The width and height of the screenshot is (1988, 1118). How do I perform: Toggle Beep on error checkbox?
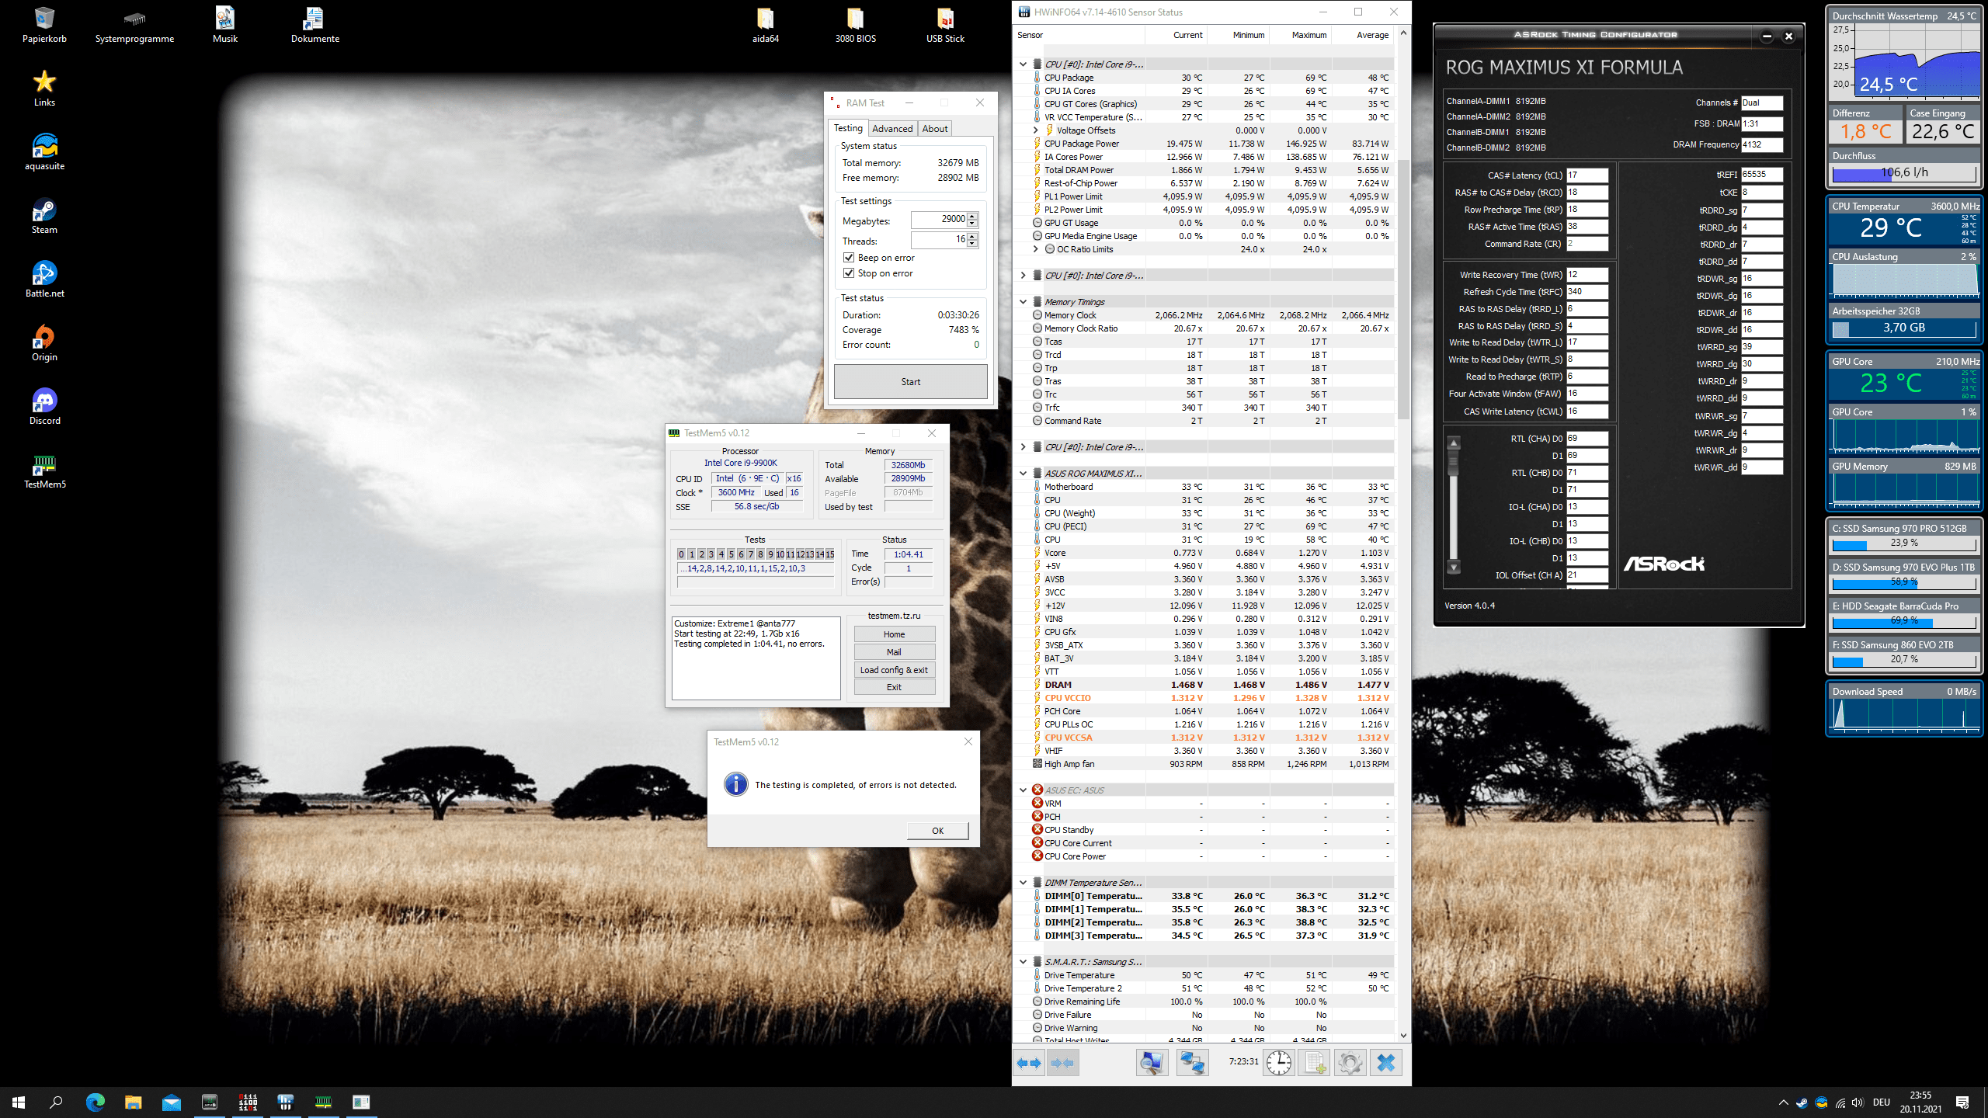click(849, 258)
